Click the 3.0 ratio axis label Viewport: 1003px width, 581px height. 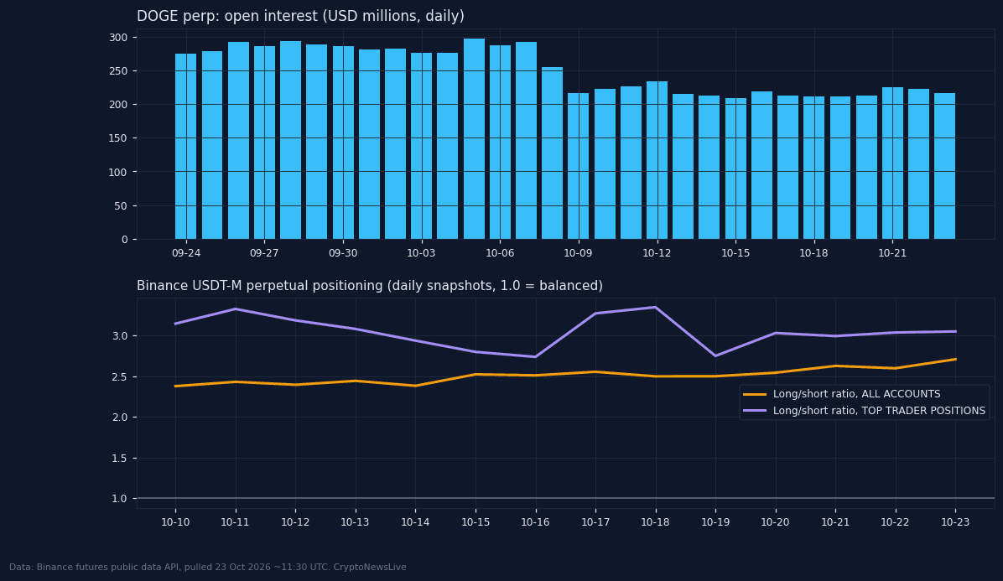(120, 336)
